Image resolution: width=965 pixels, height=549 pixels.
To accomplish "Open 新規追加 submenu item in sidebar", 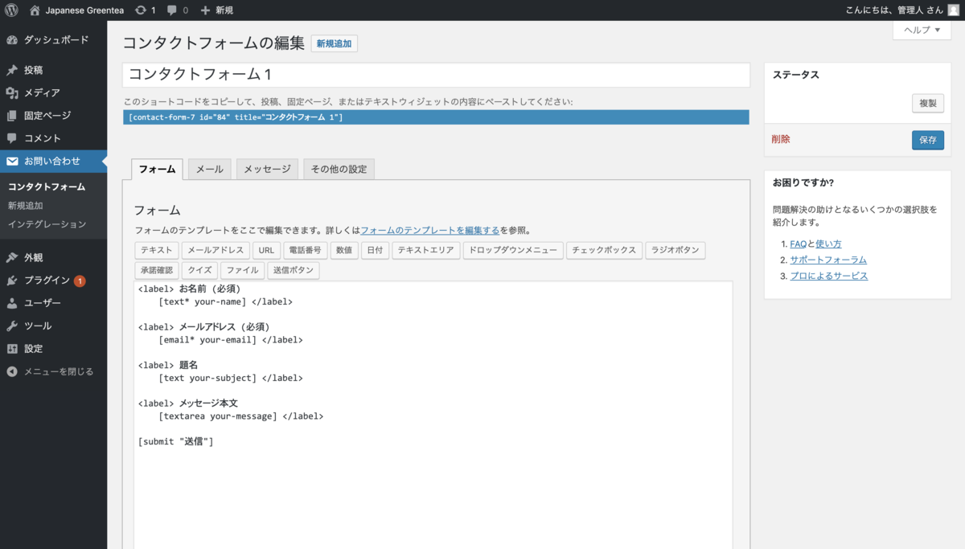I will [25, 206].
